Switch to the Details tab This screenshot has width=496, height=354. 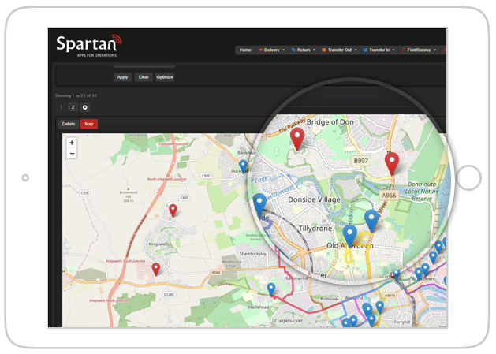[69, 124]
